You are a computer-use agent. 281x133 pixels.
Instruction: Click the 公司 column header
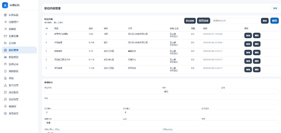130,28
